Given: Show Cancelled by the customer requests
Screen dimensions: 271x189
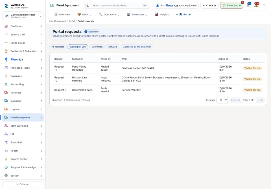Looking at the screenshot, I should (x=137, y=47).
